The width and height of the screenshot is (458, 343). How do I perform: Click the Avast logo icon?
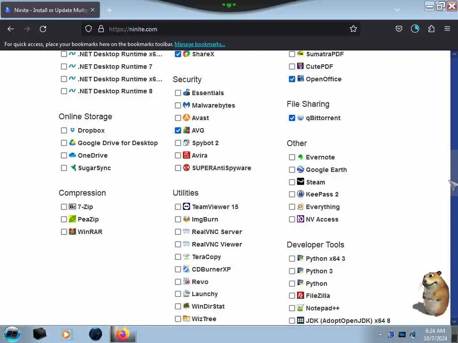coord(187,117)
